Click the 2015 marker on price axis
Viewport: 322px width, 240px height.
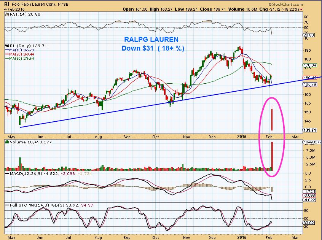(242, 137)
